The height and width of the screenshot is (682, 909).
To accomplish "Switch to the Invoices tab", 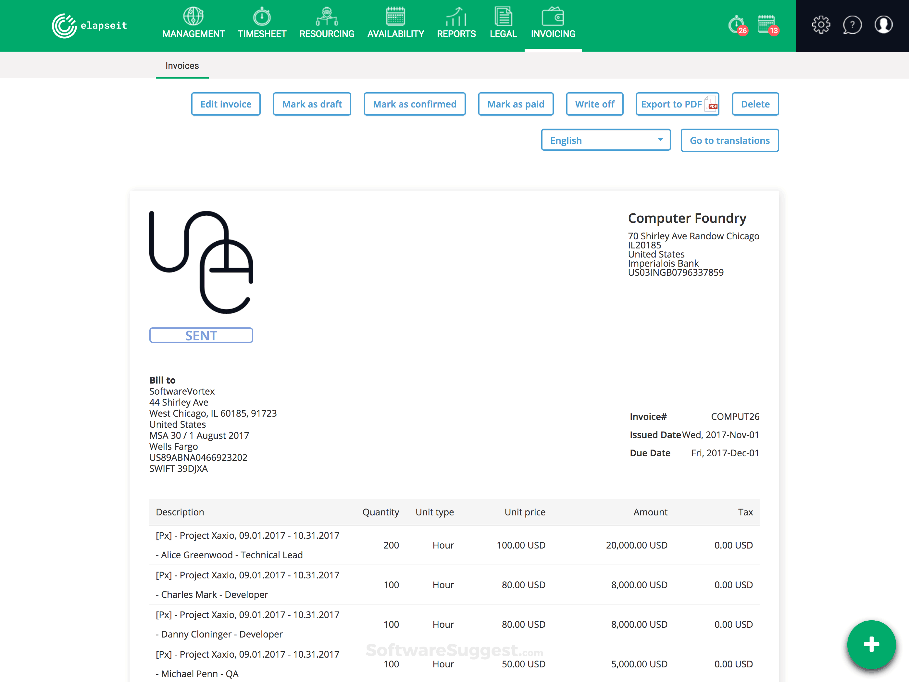I will click(x=182, y=66).
